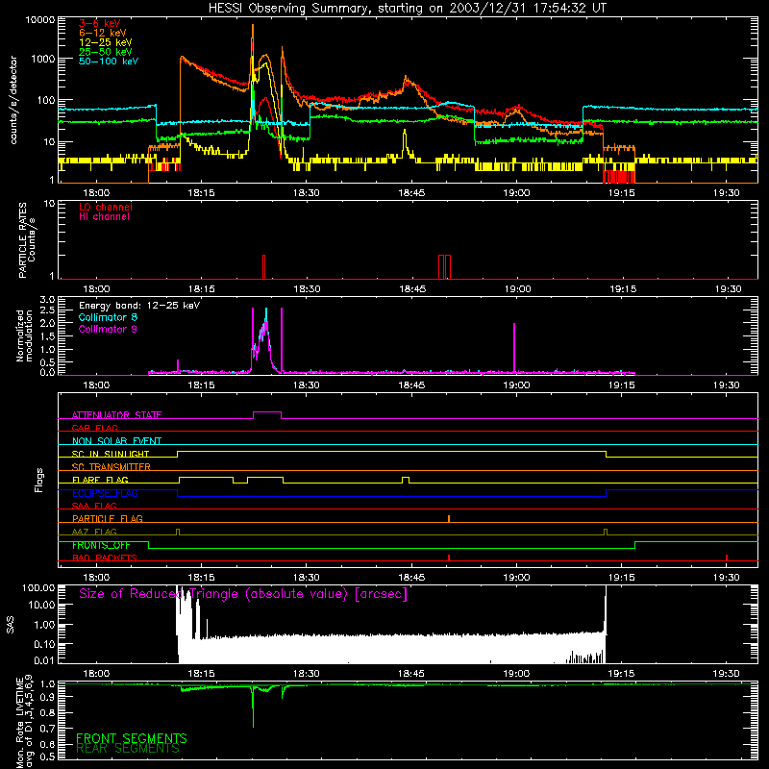Click the 10000 tick on counts axis

click(40, 19)
